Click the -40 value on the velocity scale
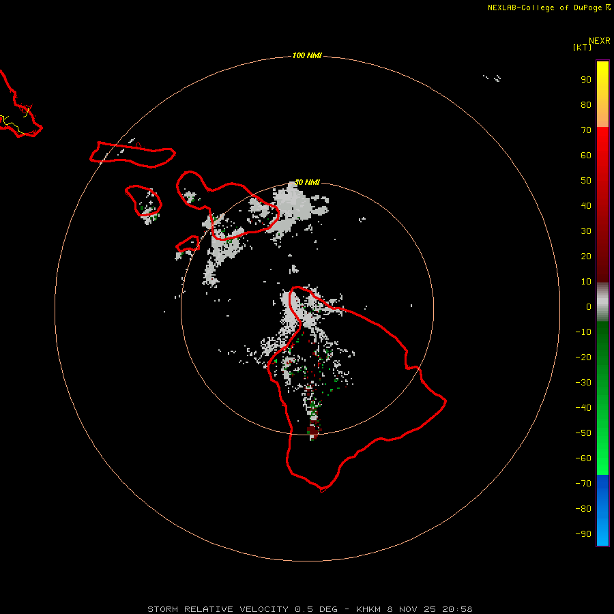The image size is (614, 614). [x=583, y=408]
